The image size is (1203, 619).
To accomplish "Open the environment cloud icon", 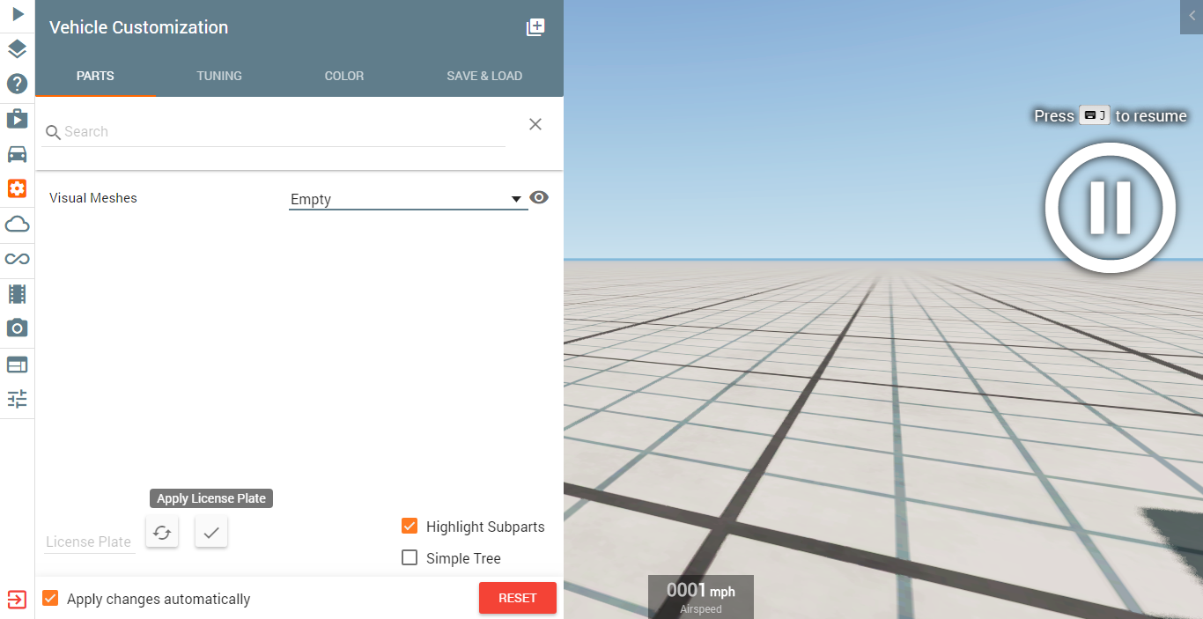I will pyautogui.click(x=18, y=224).
